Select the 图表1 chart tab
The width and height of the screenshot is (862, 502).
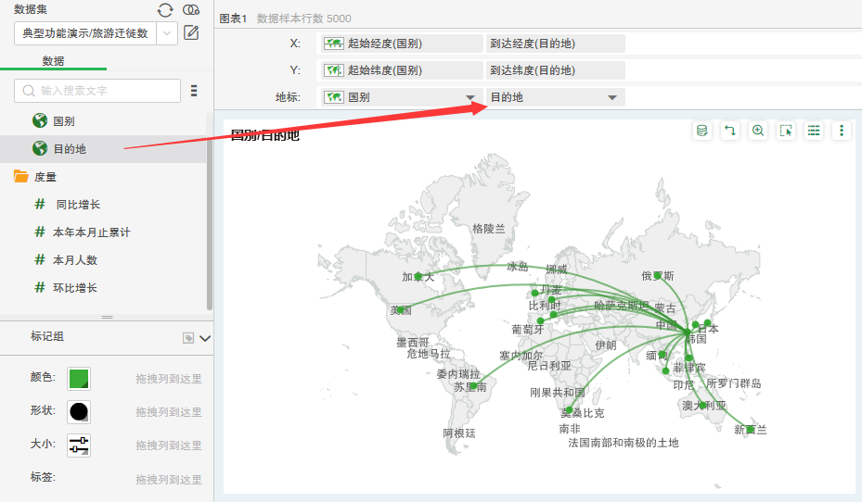(233, 19)
